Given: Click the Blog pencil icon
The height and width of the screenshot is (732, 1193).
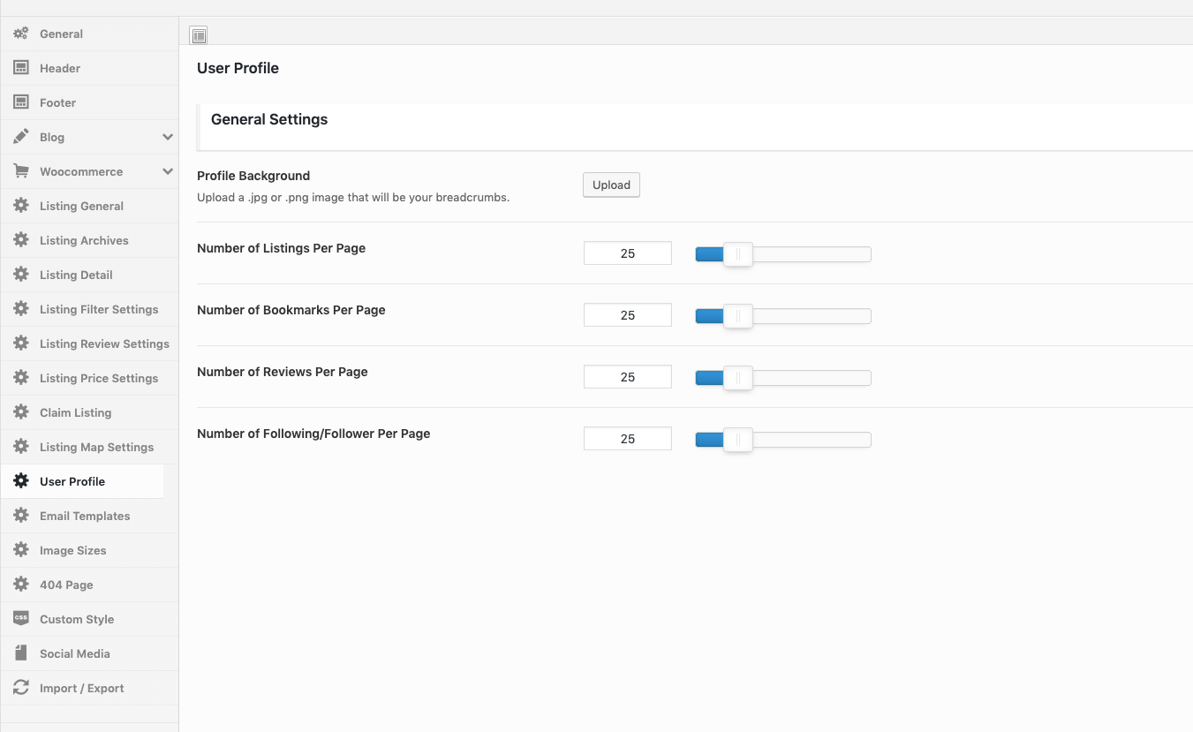Looking at the screenshot, I should click(x=21, y=137).
